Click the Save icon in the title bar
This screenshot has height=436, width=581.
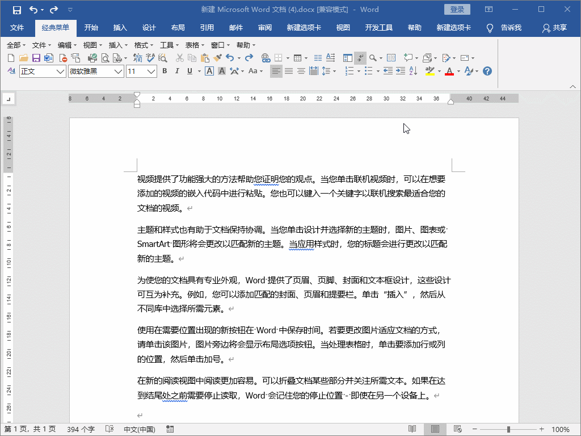pyautogui.click(x=16, y=10)
